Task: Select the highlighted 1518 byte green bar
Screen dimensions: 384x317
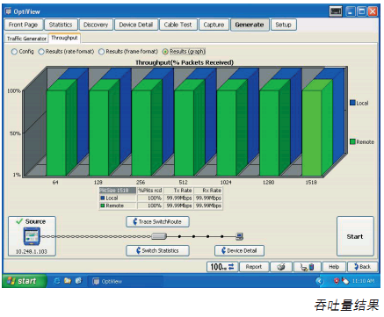Action: [x=312, y=133]
